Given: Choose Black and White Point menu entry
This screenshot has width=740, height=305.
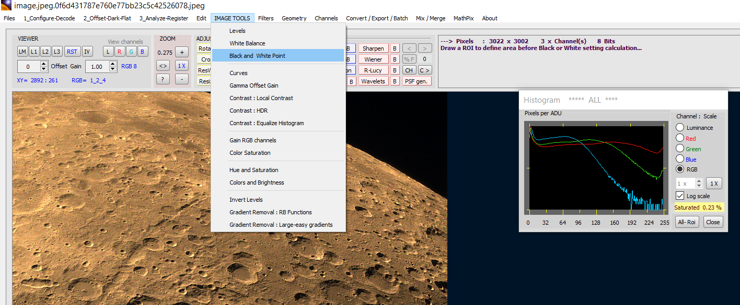Looking at the screenshot, I should click(257, 56).
